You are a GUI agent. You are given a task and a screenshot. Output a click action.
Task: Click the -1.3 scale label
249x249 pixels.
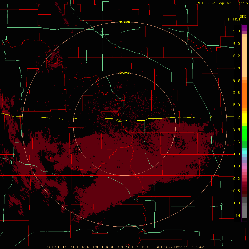(x=235, y=203)
